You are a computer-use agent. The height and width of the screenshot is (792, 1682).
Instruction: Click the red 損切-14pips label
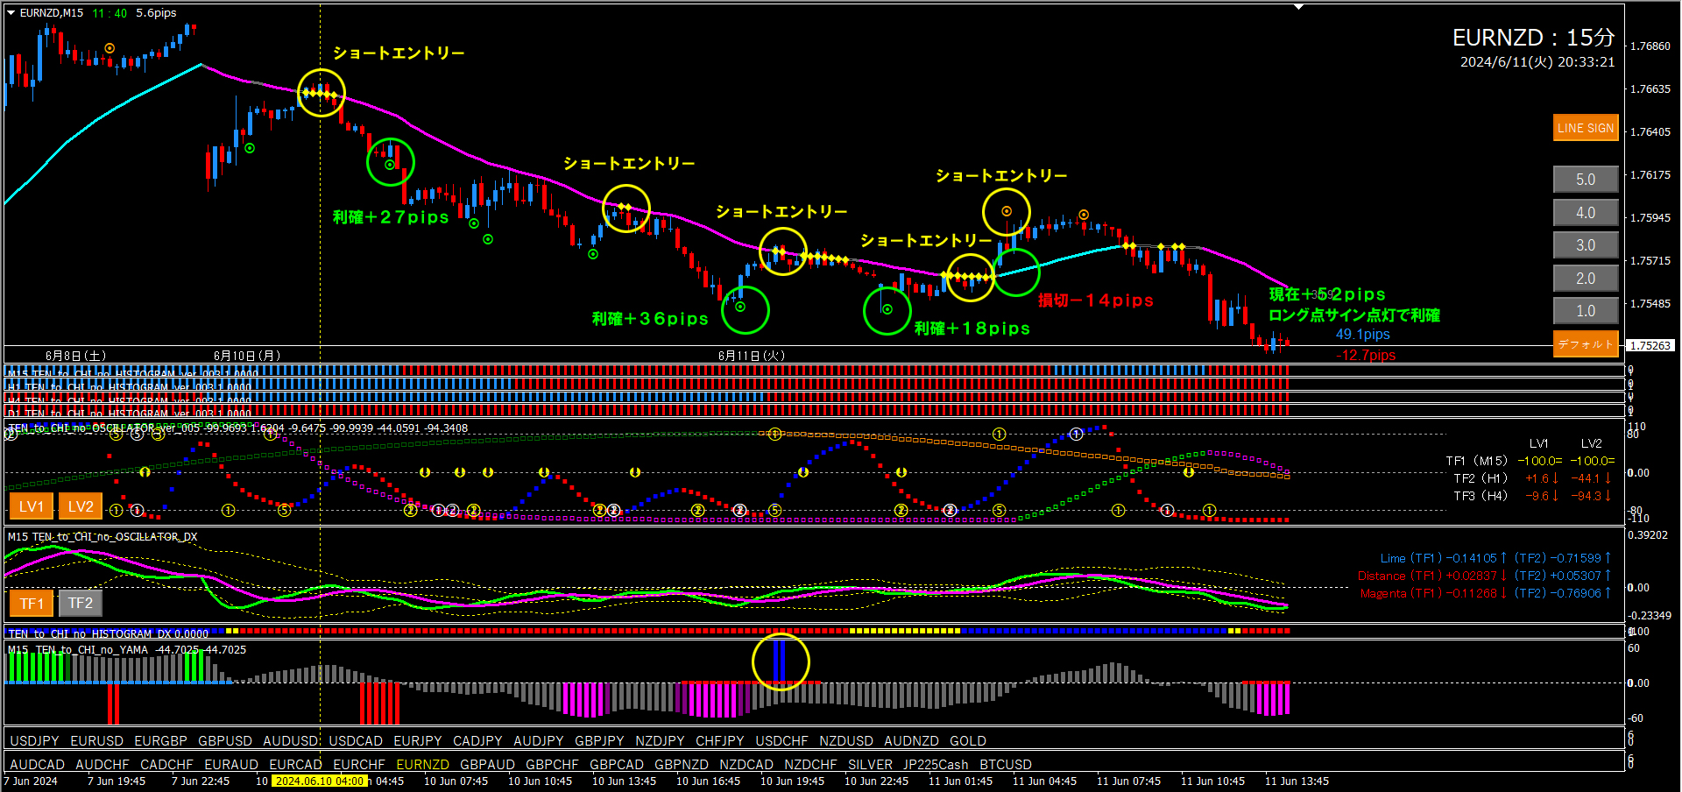tap(1096, 301)
